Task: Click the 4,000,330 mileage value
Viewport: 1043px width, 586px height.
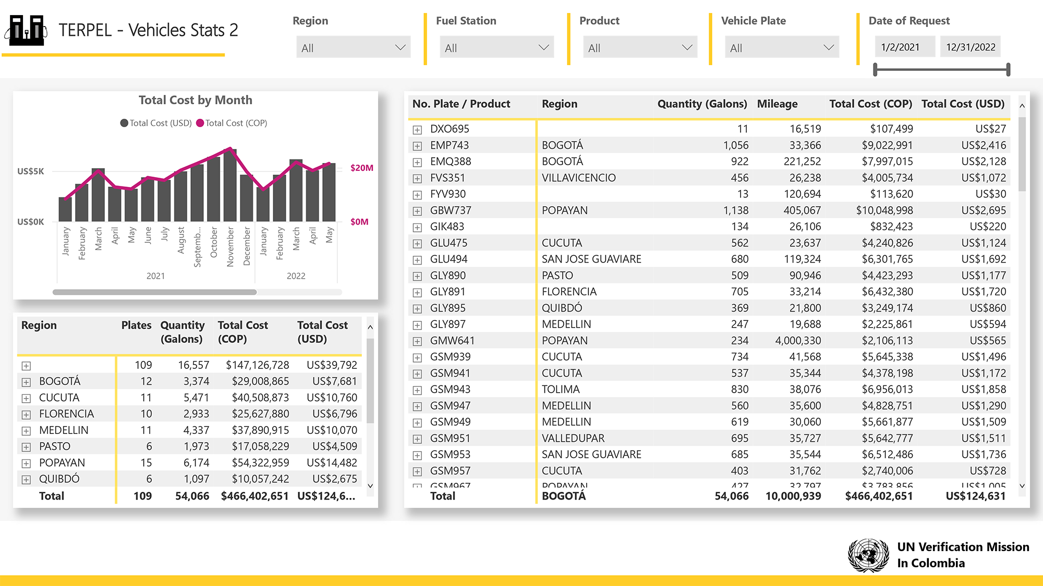Action: coord(798,341)
